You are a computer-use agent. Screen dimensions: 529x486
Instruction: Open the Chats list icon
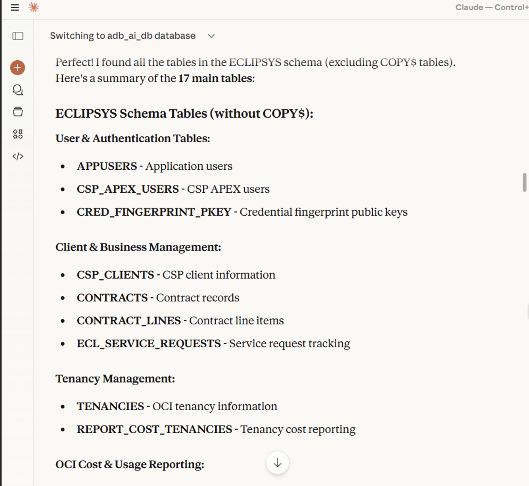(x=17, y=90)
